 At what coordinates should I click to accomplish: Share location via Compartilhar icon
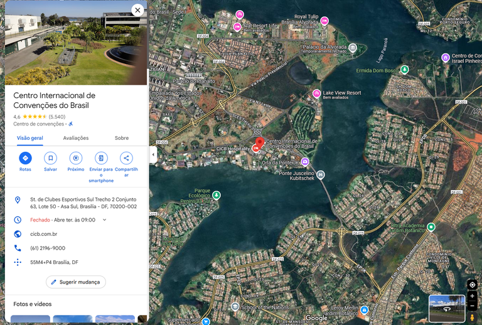(126, 158)
